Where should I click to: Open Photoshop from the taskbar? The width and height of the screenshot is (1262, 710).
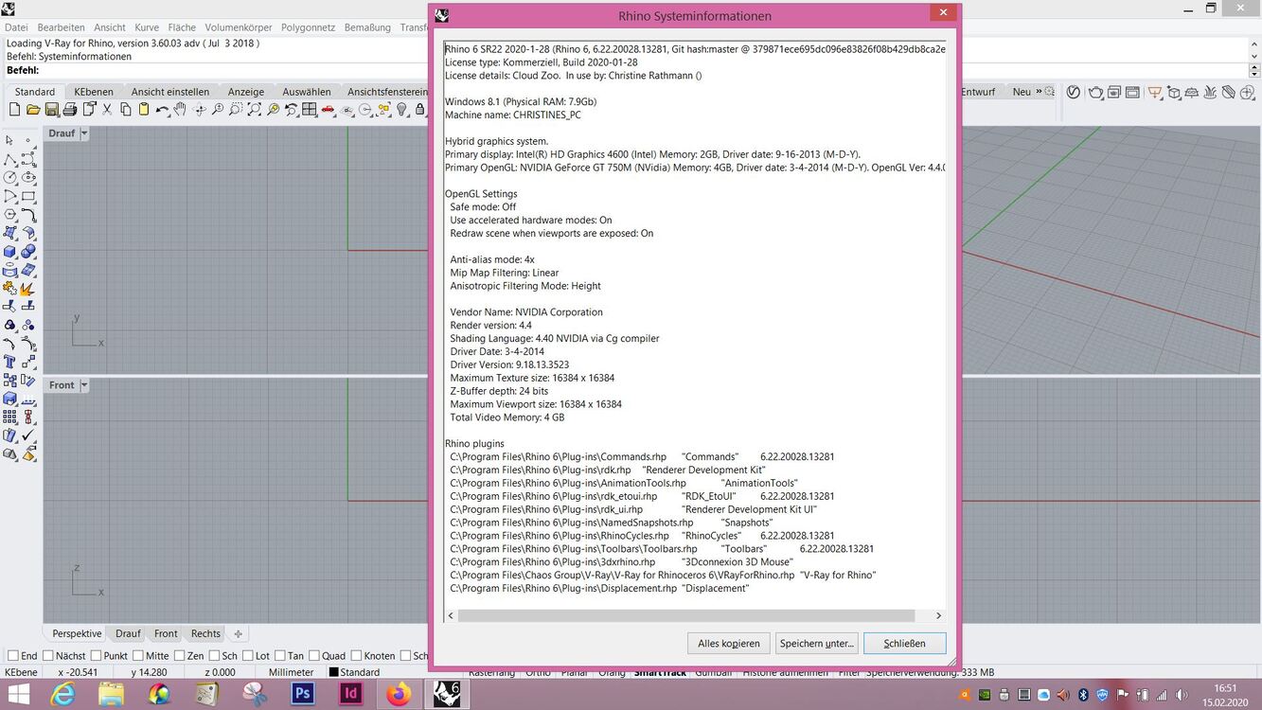click(x=303, y=693)
